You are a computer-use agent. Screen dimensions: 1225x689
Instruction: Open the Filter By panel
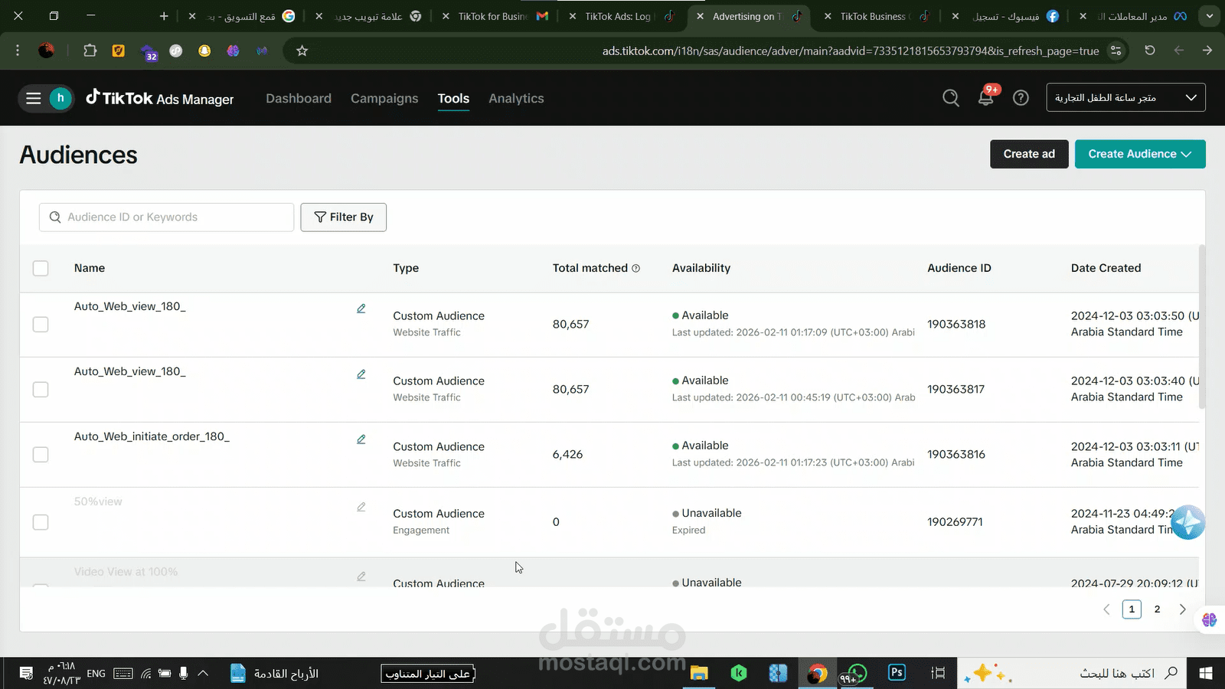coord(343,217)
